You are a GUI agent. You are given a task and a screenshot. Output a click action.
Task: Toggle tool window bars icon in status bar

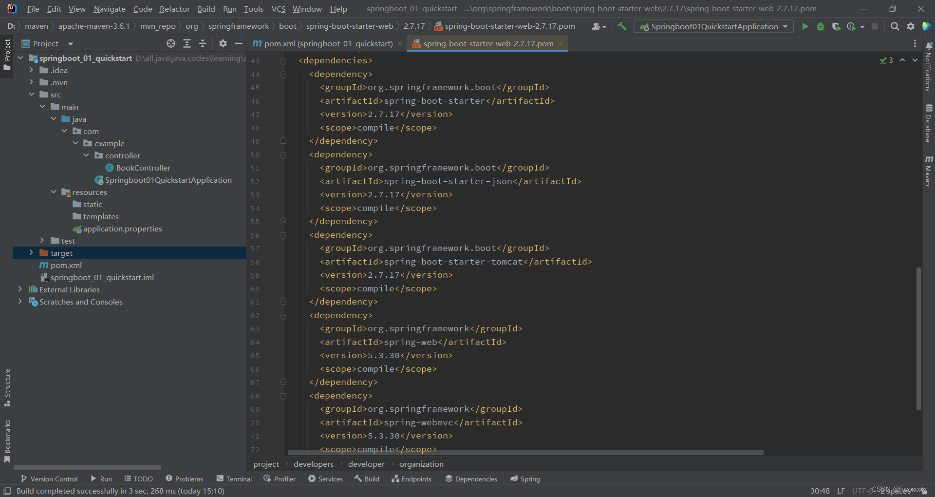(7, 491)
